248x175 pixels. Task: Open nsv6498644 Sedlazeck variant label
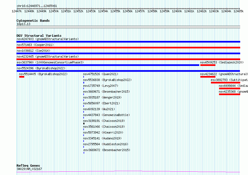[x=234, y=86]
